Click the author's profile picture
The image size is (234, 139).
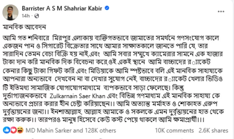tap(10, 12)
